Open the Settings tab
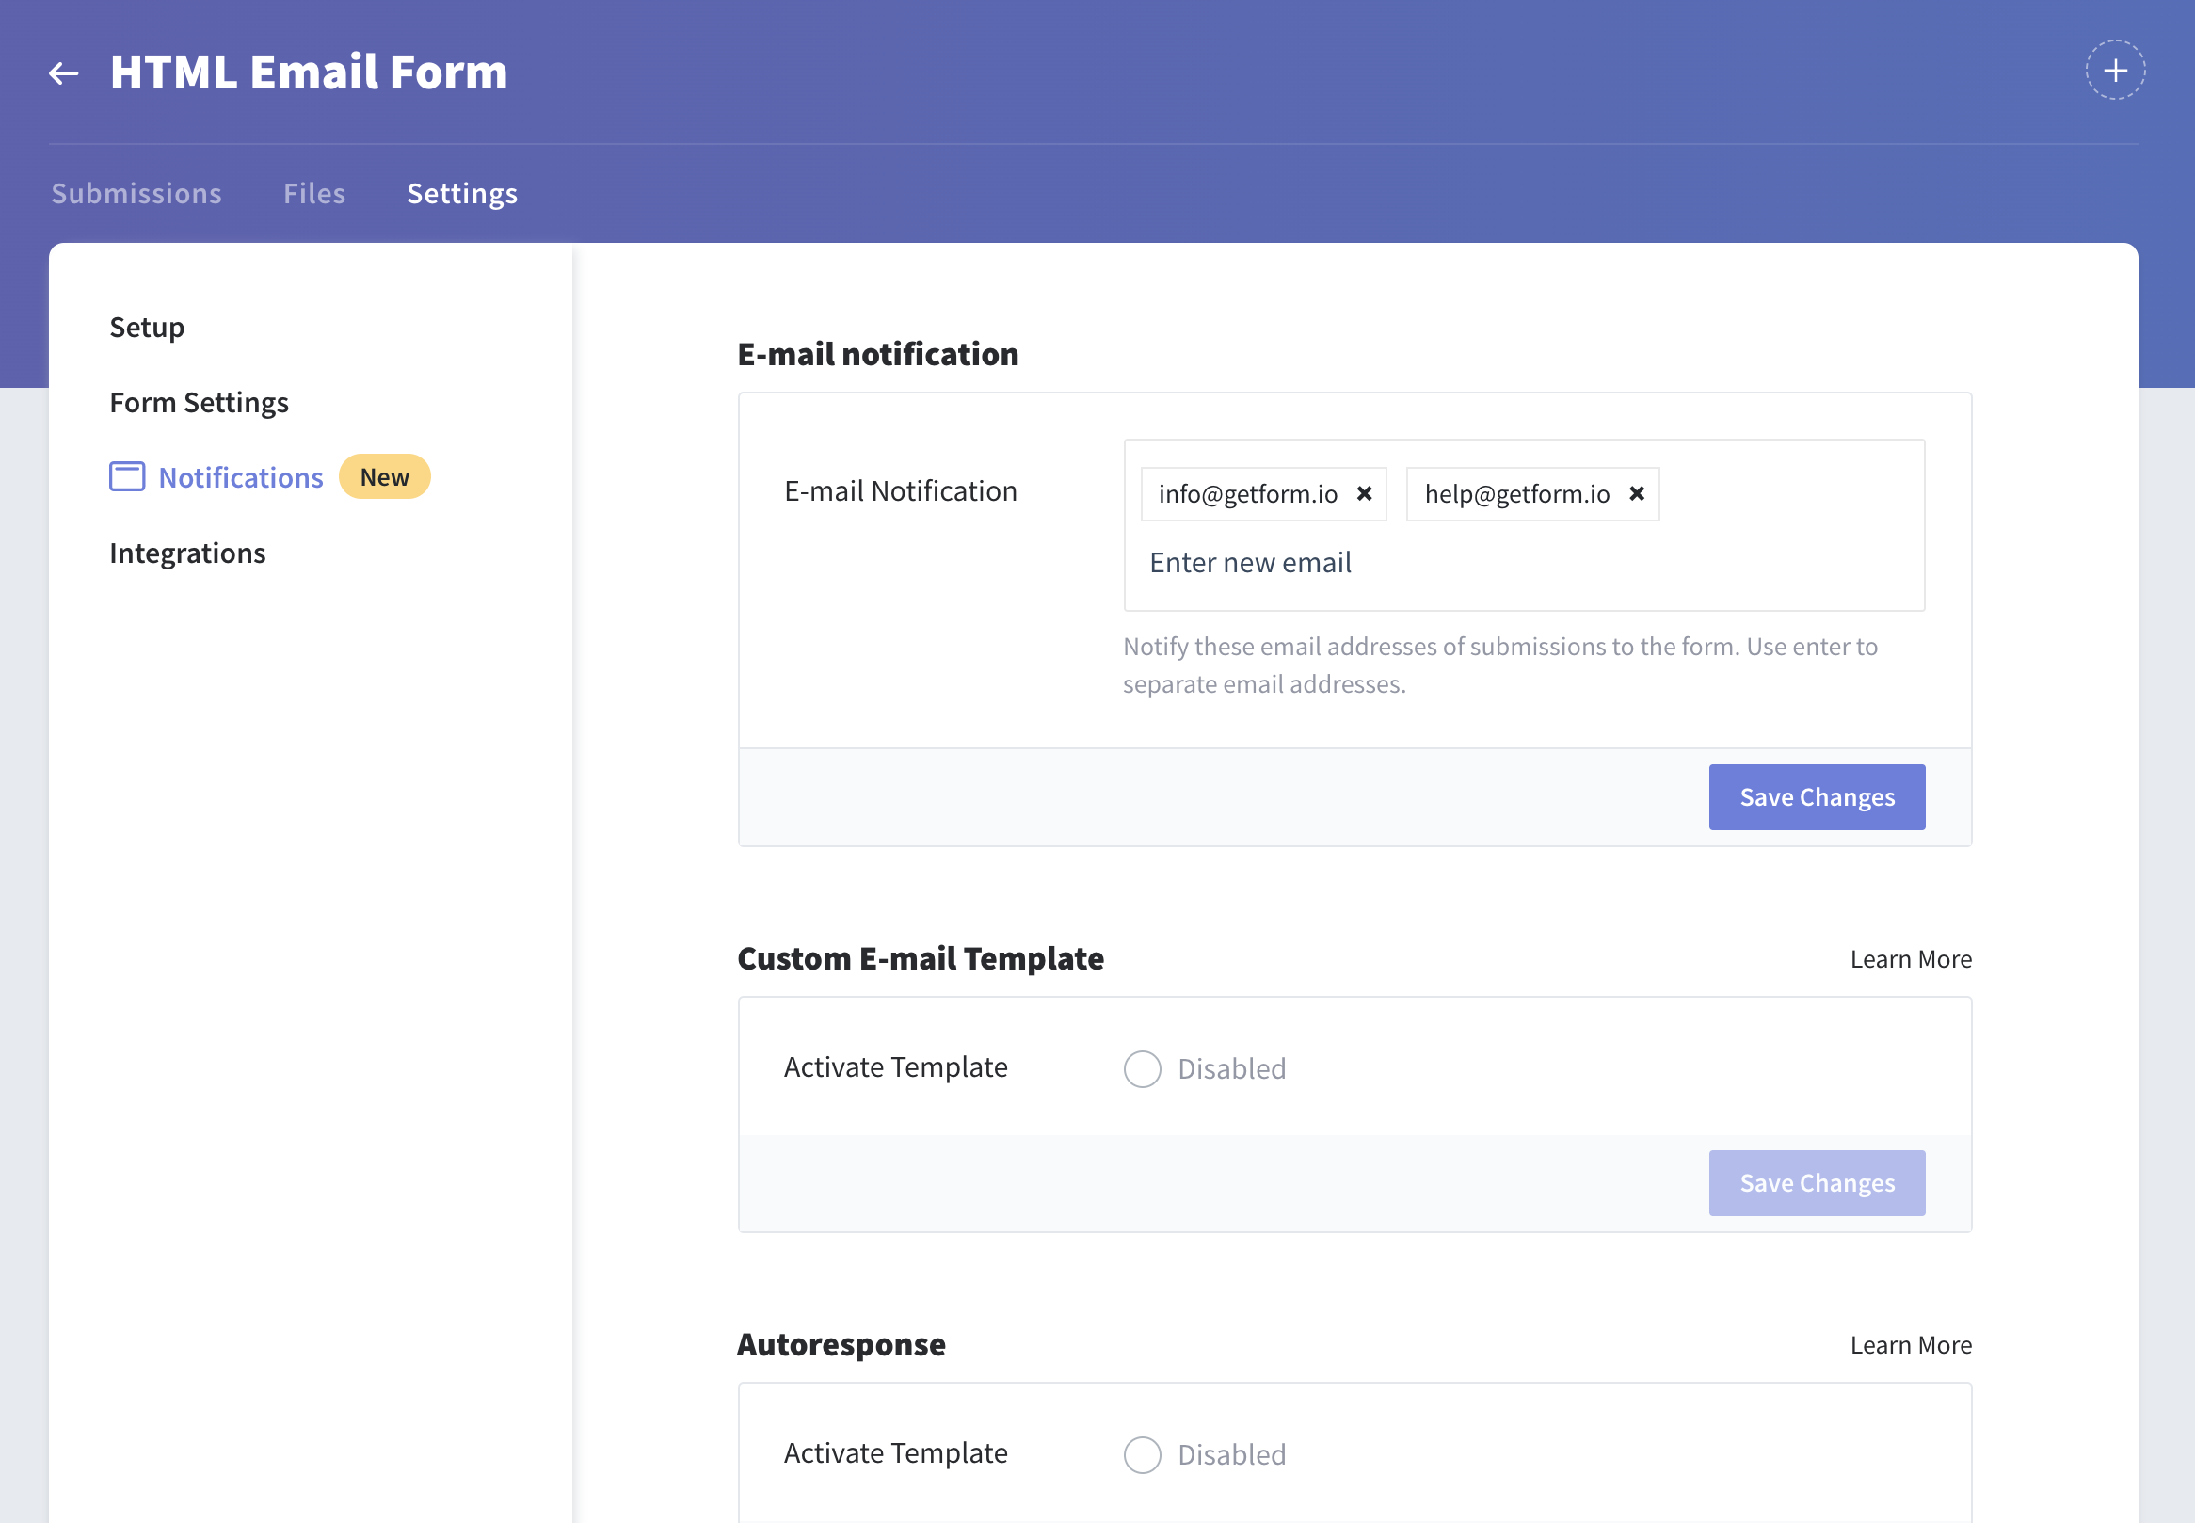The image size is (2195, 1523). click(x=462, y=193)
